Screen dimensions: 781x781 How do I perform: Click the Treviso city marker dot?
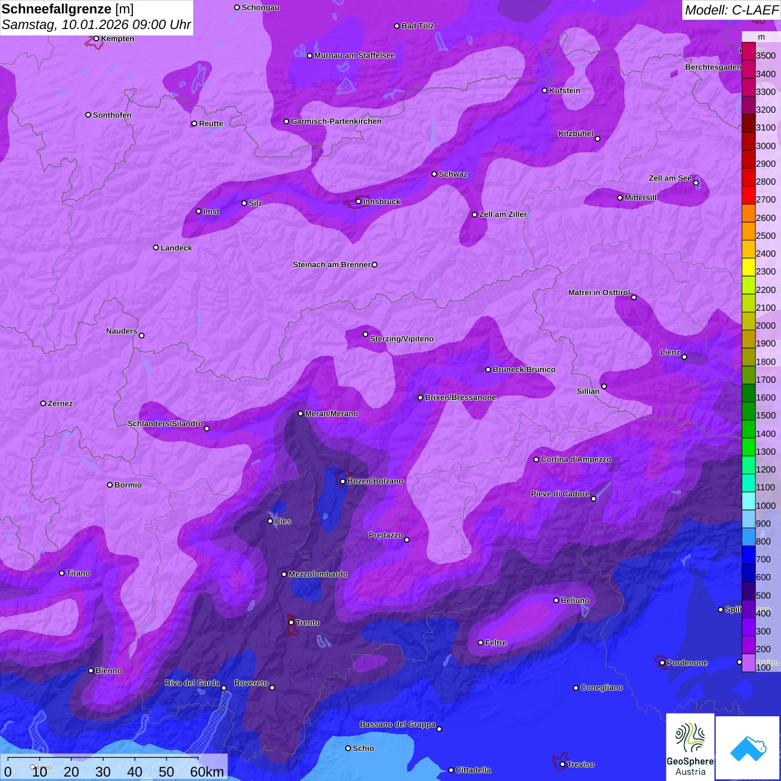562,764
